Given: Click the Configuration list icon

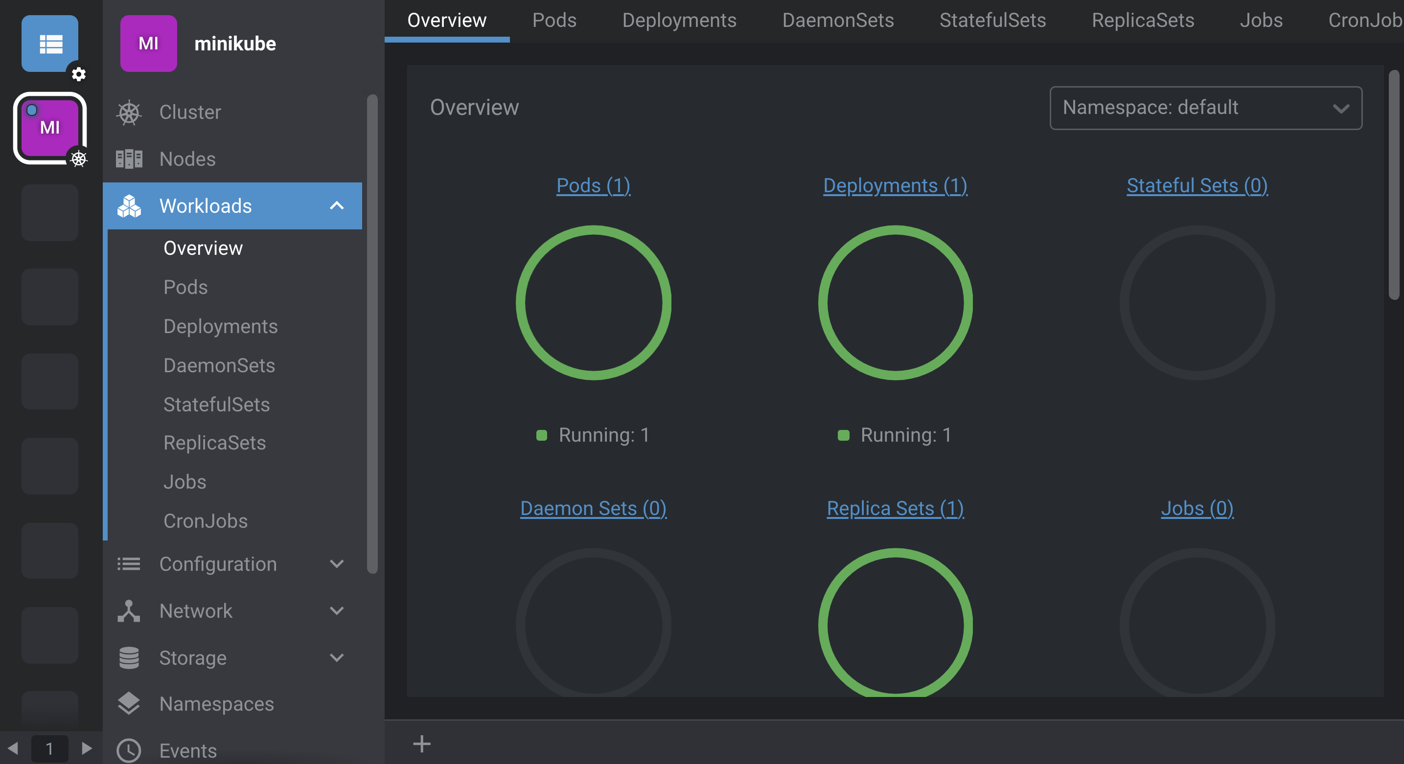Looking at the screenshot, I should pyautogui.click(x=129, y=564).
